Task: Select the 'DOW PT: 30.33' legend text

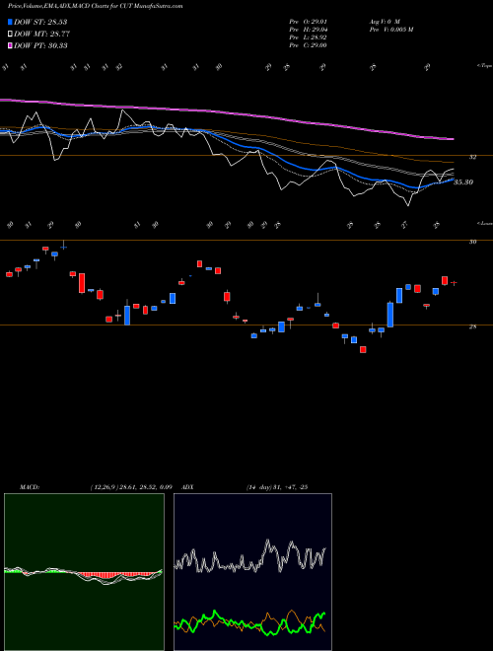Action: click(40, 45)
